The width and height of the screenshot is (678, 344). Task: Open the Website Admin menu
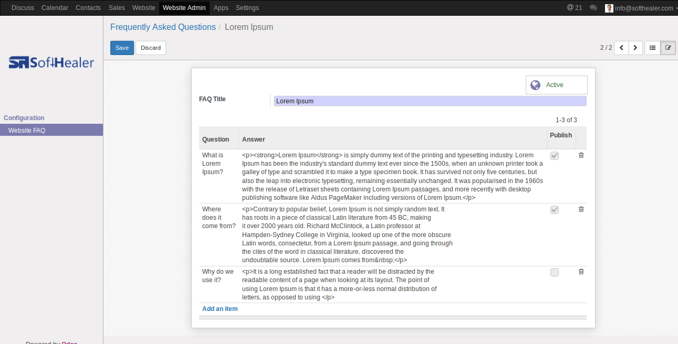click(x=184, y=8)
